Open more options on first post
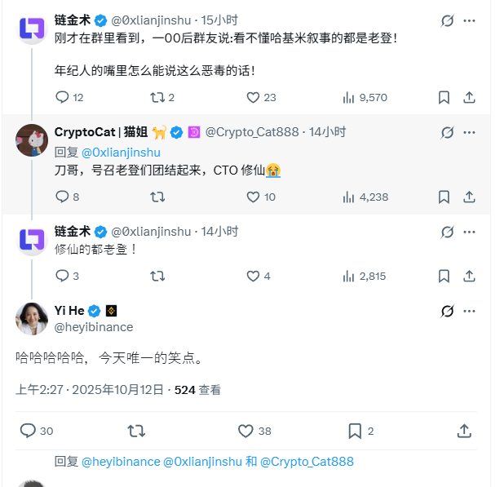Viewport: 500px width, 487px height. [x=470, y=20]
